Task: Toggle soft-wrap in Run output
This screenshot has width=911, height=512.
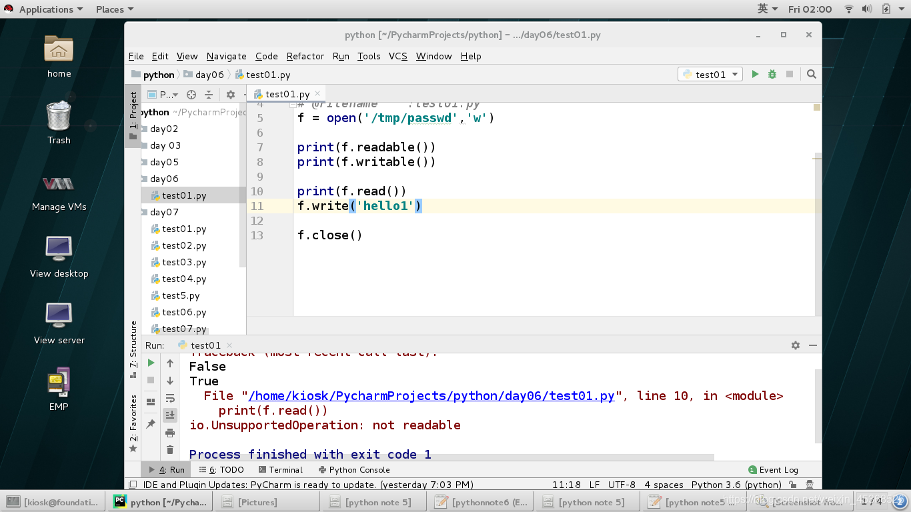Action: [170, 398]
